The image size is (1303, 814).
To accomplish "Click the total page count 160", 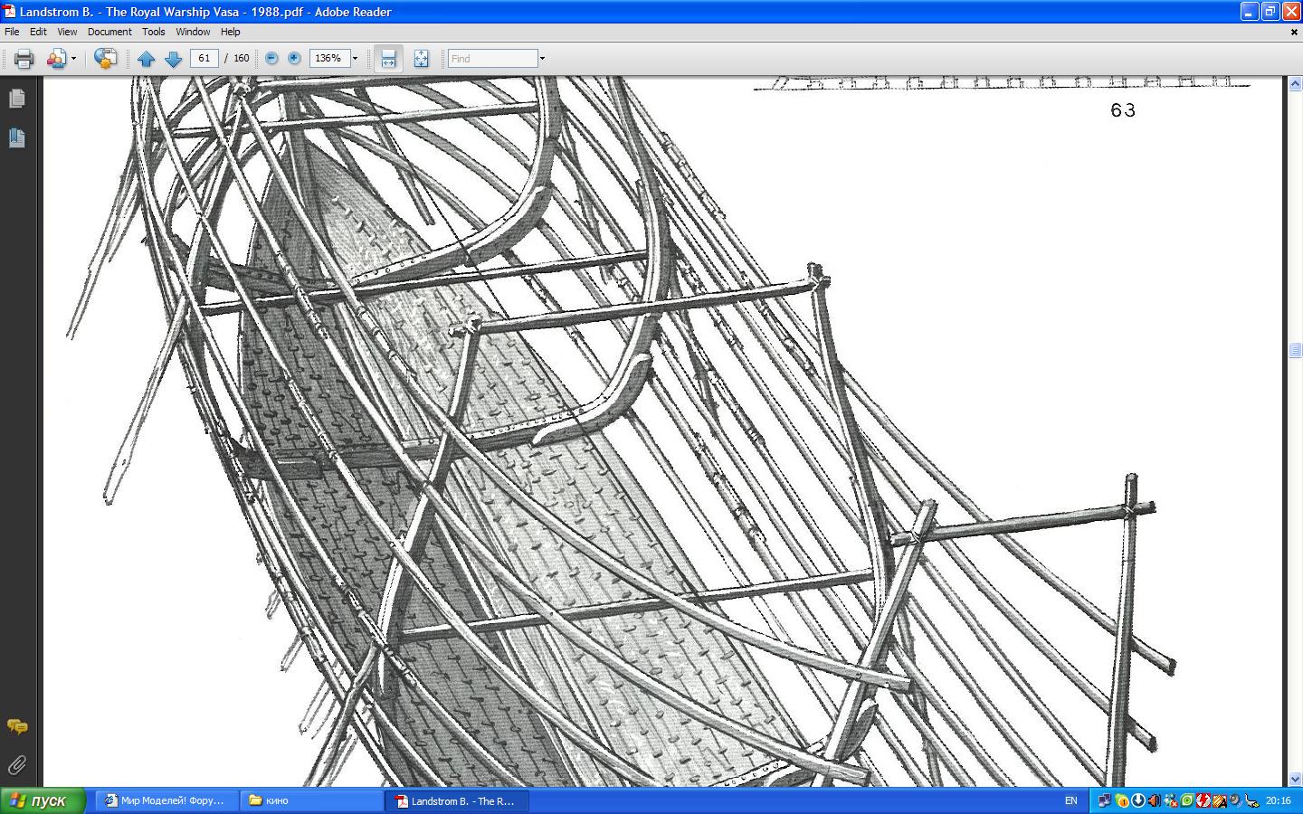I will 241,58.
